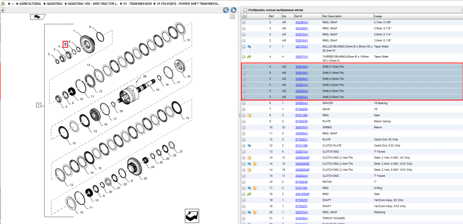Click green arrow icon for S2610S00F

pyautogui.click(x=249, y=194)
